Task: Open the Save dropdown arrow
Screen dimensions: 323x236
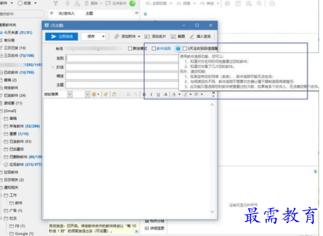Action: click(103, 36)
